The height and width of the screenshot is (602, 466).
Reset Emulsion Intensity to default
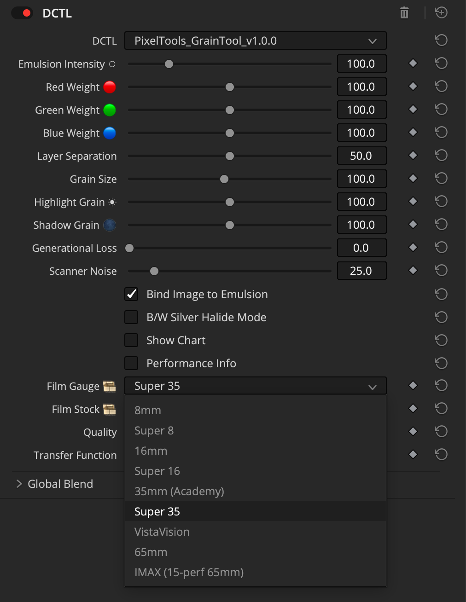point(441,63)
